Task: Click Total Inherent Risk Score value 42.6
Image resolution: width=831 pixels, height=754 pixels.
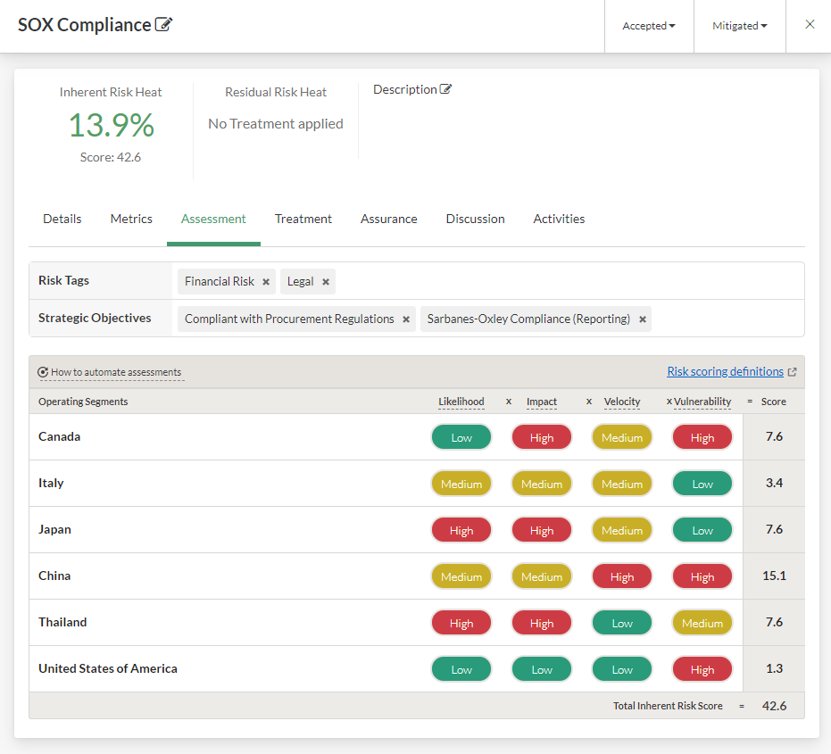Action: click(774, 706)
